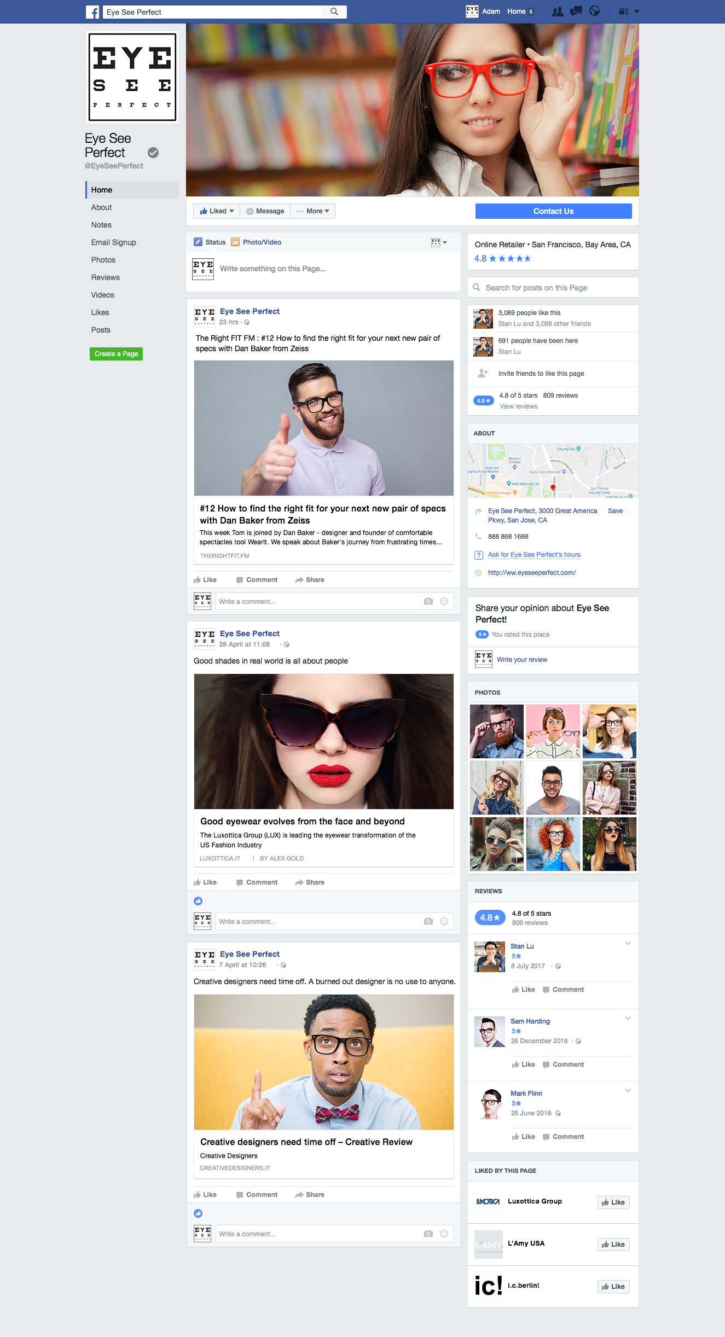Like the Luxottica Group page

(613, 1202)
